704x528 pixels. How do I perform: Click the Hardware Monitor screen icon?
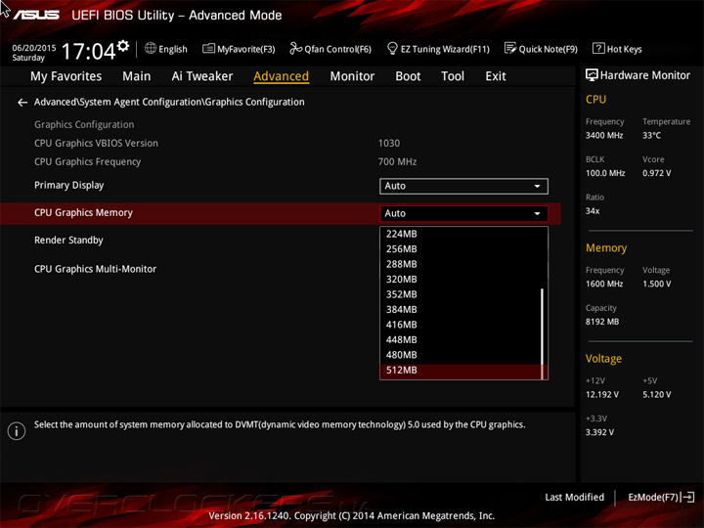592,75
